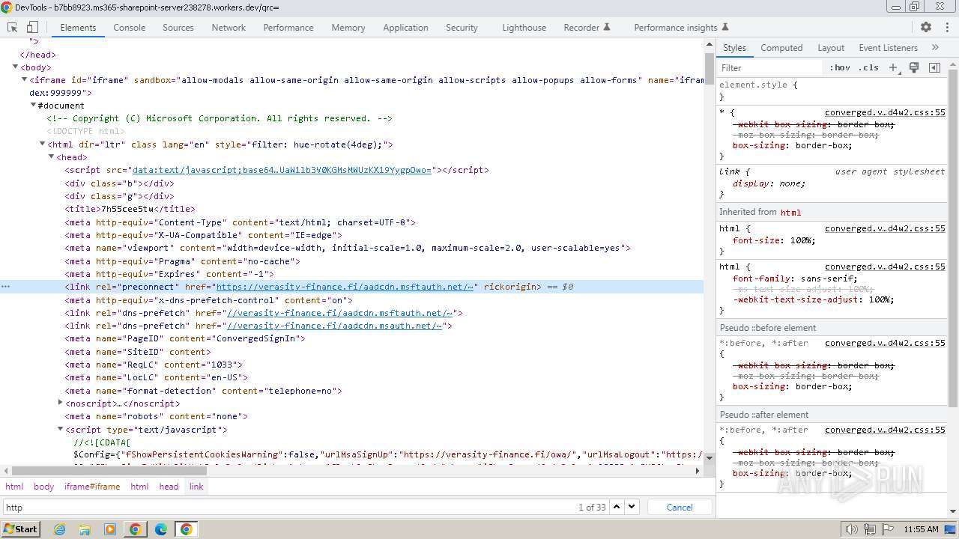
Task: Switch to the Console tab
Action: point(130,27)
